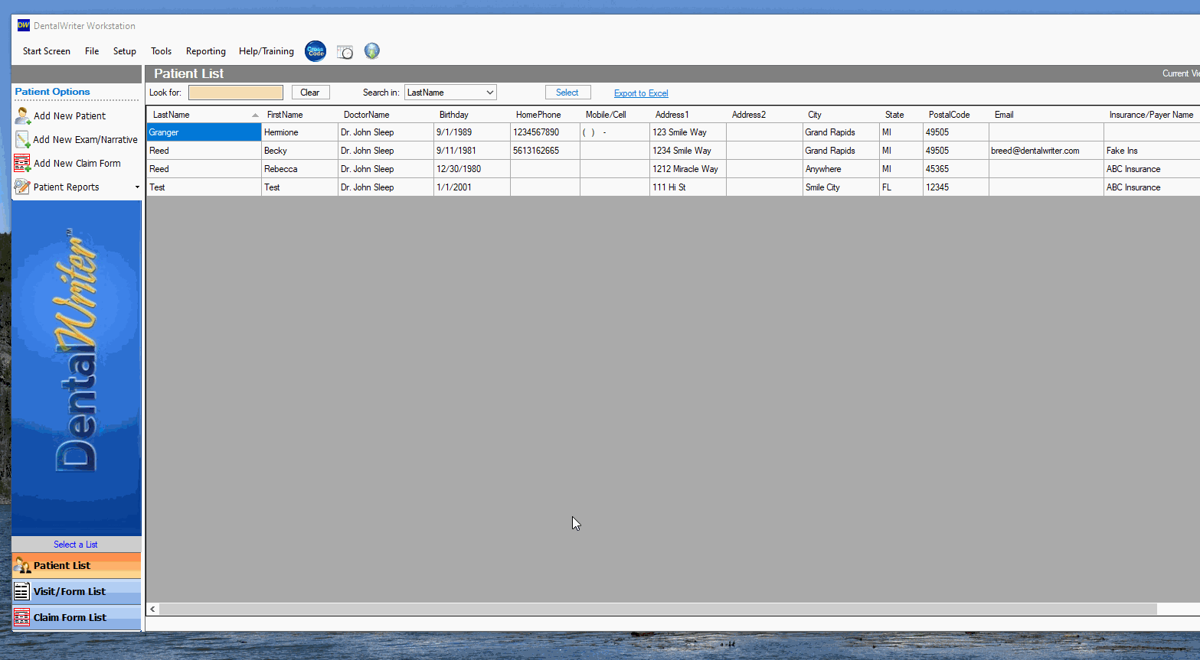Open the Setup menu
This screenshot has height=660, width=1200.
(125, 51)
